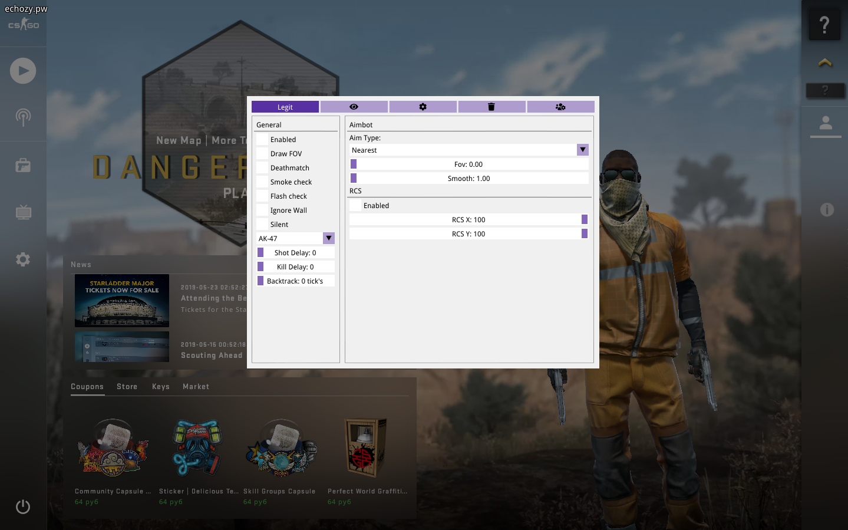Open the Starladder Major news thumbnail

point(122,301)
